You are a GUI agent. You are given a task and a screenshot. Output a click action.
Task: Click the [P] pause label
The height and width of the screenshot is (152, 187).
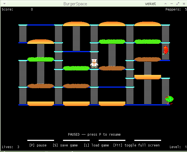coord(38,145)
